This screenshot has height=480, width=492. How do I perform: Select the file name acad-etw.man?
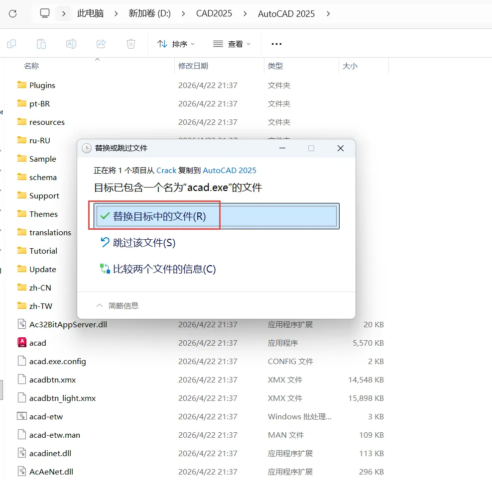tap(55, 435)
